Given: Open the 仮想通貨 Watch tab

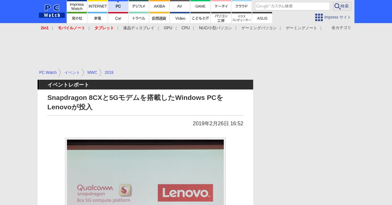Looking at the screenshot, I should 159,18.
